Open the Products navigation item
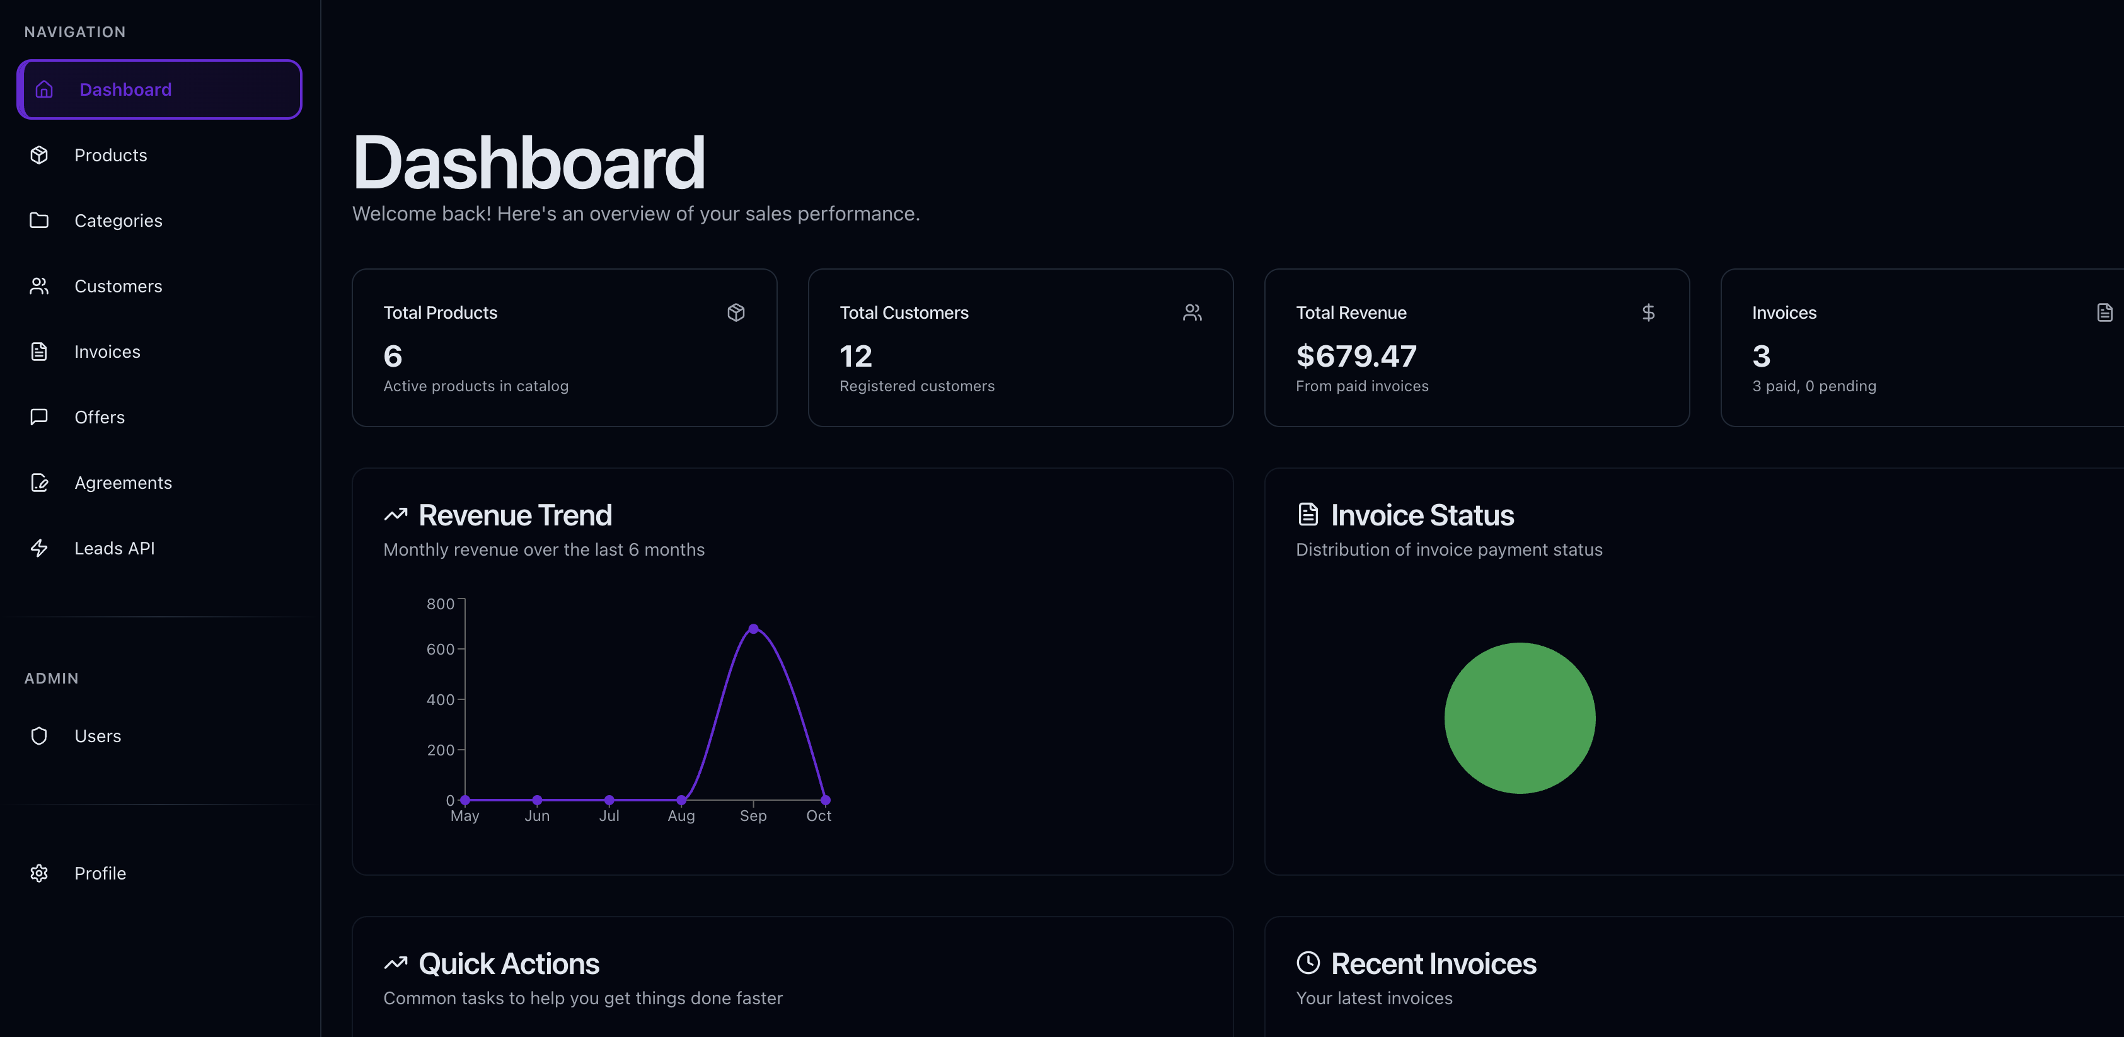 (110, 155)
